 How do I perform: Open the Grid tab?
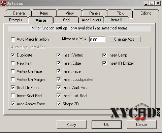click(66, 20)
